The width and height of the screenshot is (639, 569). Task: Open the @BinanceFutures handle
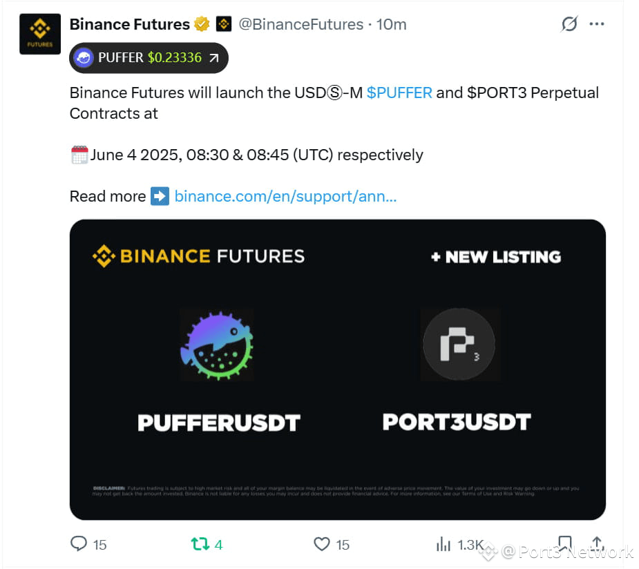pyautogui.click(x=301, y=23)
